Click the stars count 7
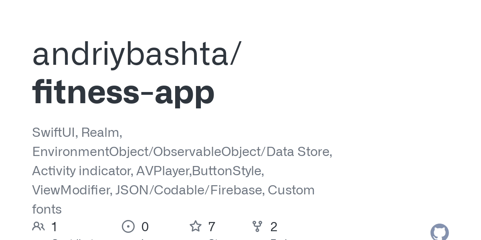This screenshot has width=481, height=240. click(212, 227)
